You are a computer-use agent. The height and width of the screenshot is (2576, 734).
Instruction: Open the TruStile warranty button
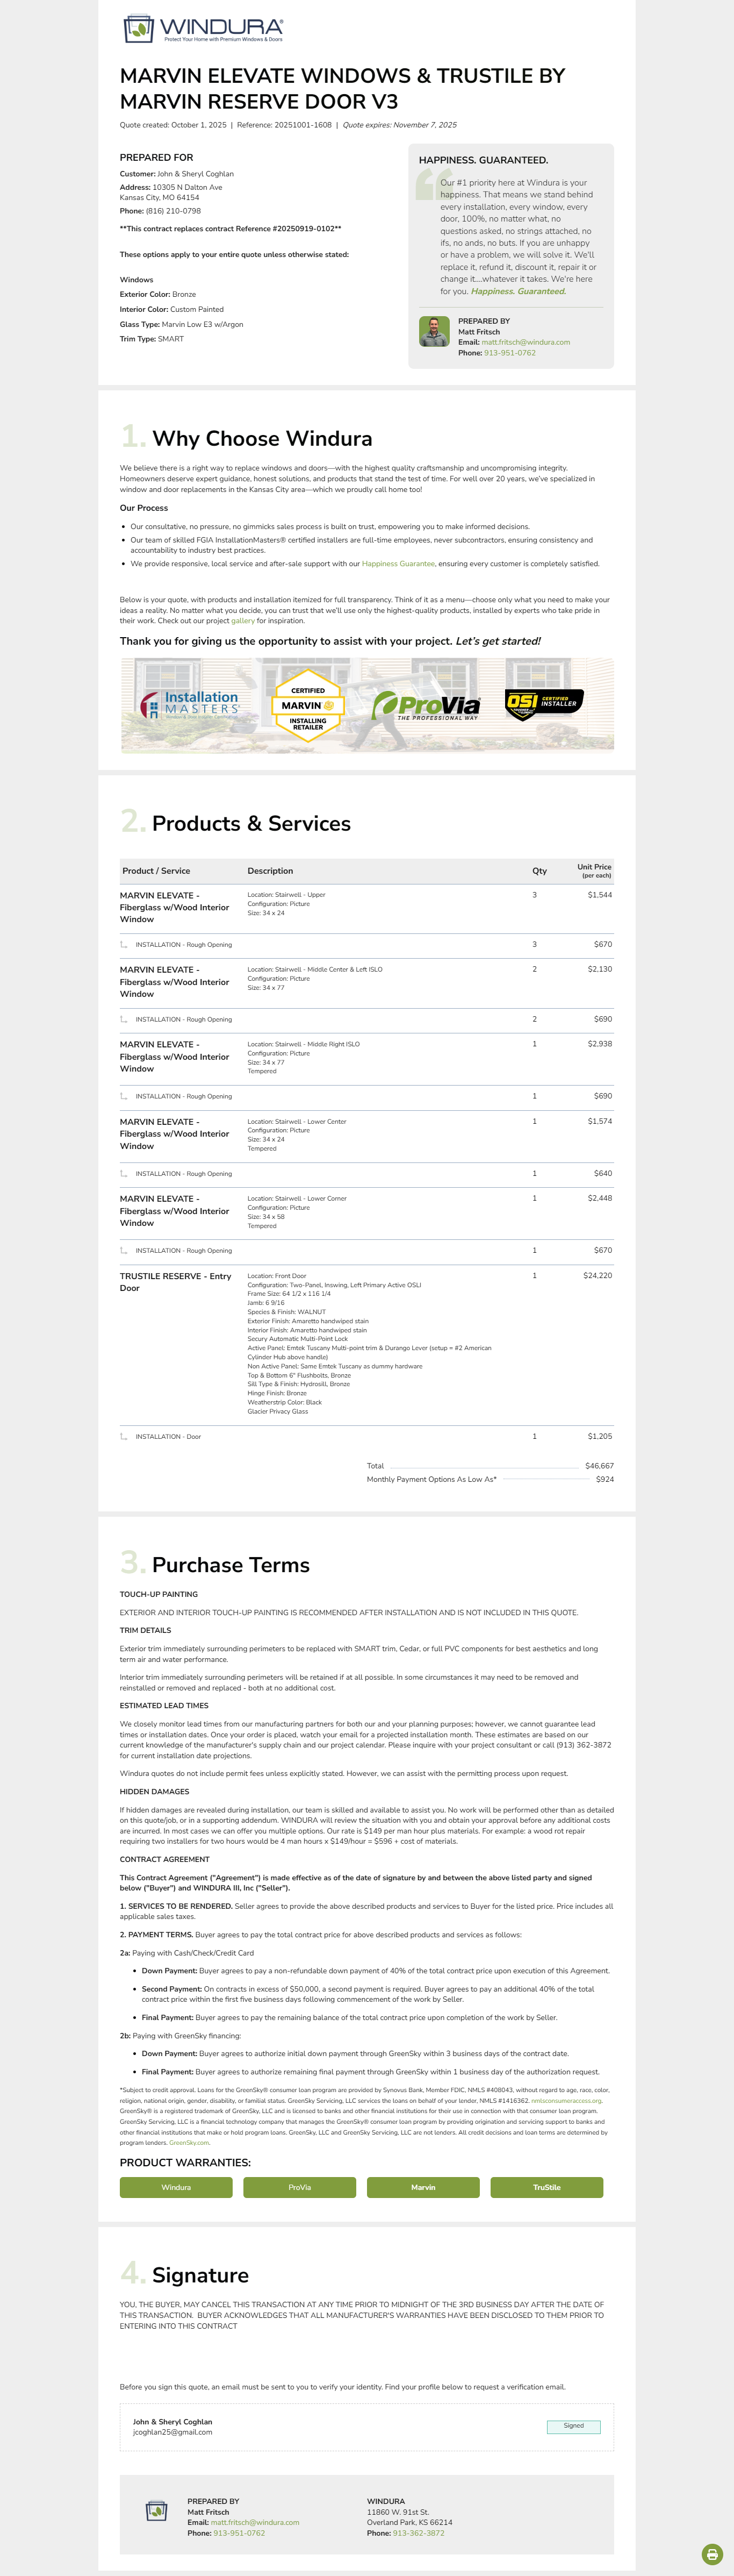pos(546,2188)
